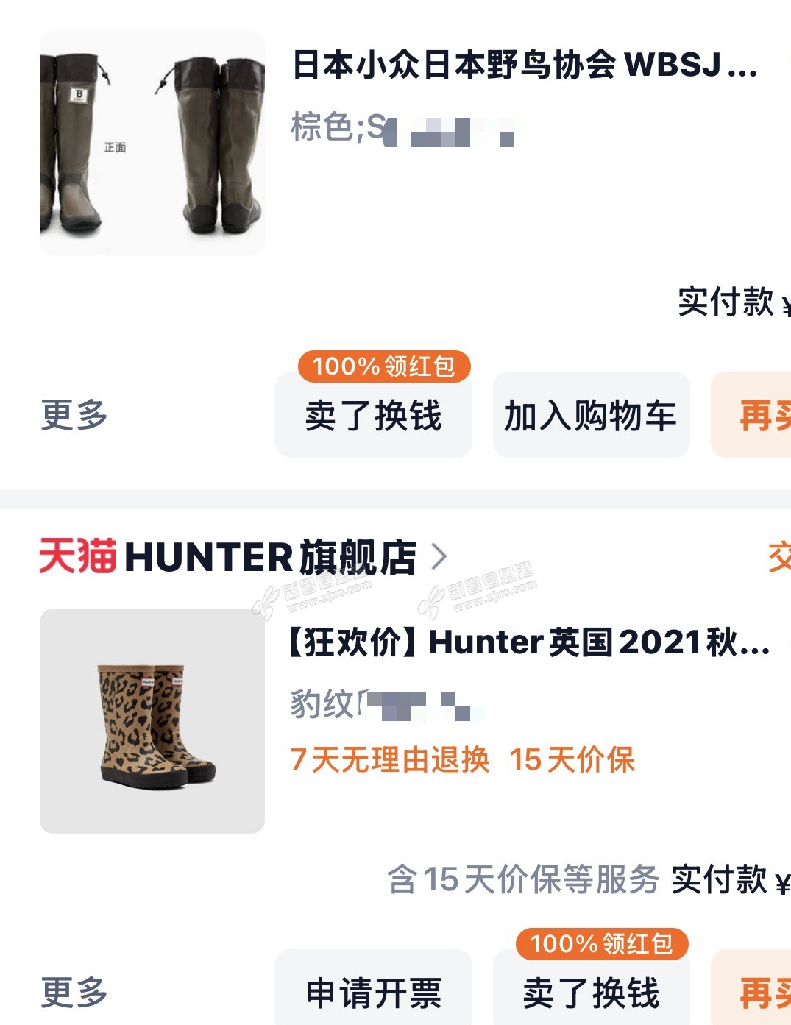Tap the Tmall logo icon beside HUNTER
This screenshot has width=791, height=1025.
pyautogui.click(x=78, y=556)
